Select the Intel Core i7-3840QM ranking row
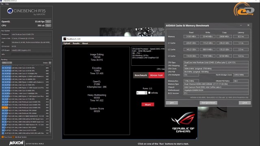Image resolution: width=260 pixels, height=146 pixels. pyautogui.click(x=26, y=93)
